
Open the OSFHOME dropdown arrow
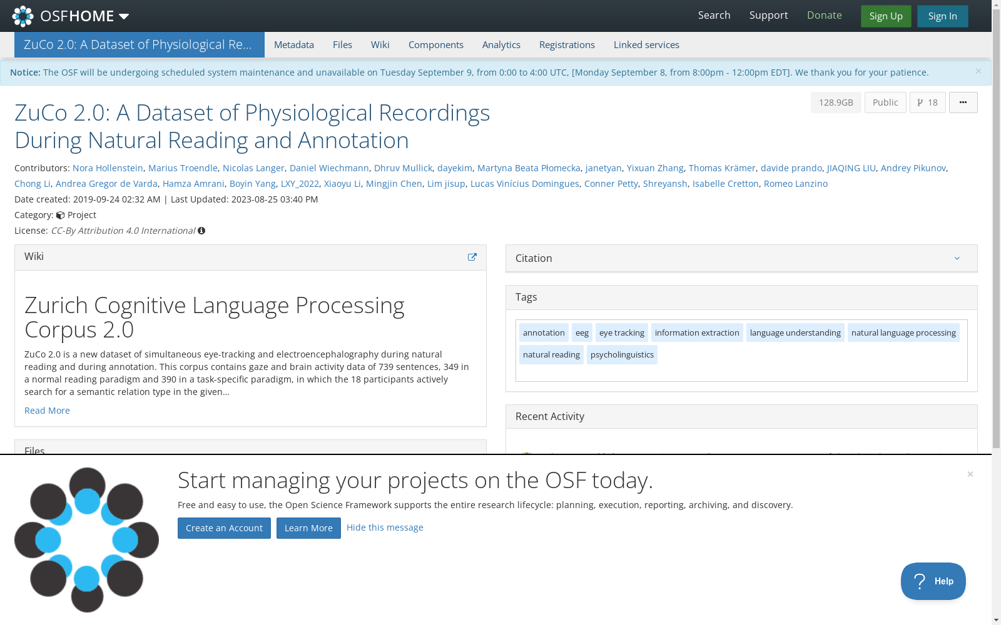[124, 16]
